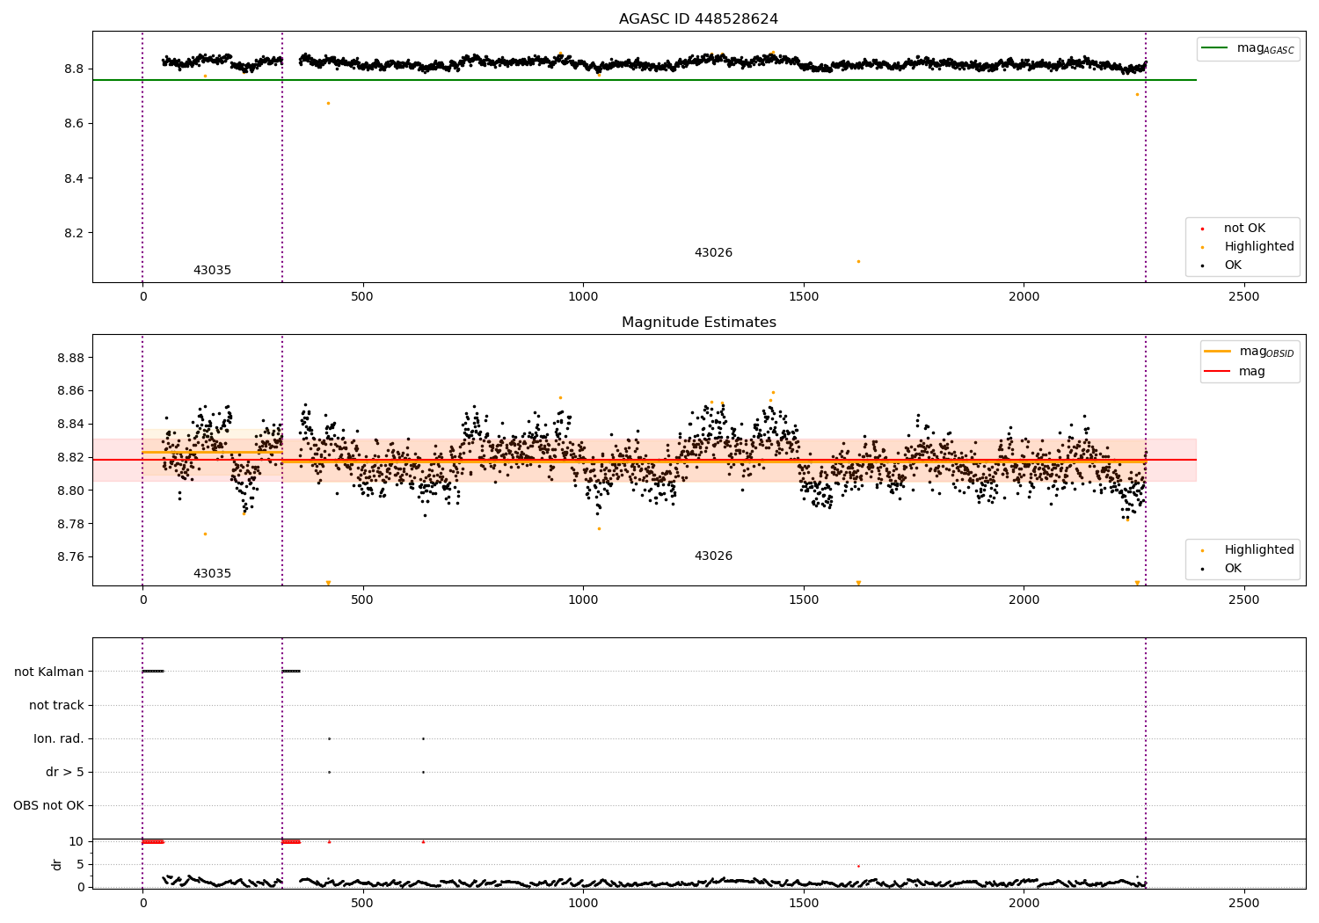Click the 8.80 y-axis tick label
Screen dimensions: 1319x923
point(70,491)
